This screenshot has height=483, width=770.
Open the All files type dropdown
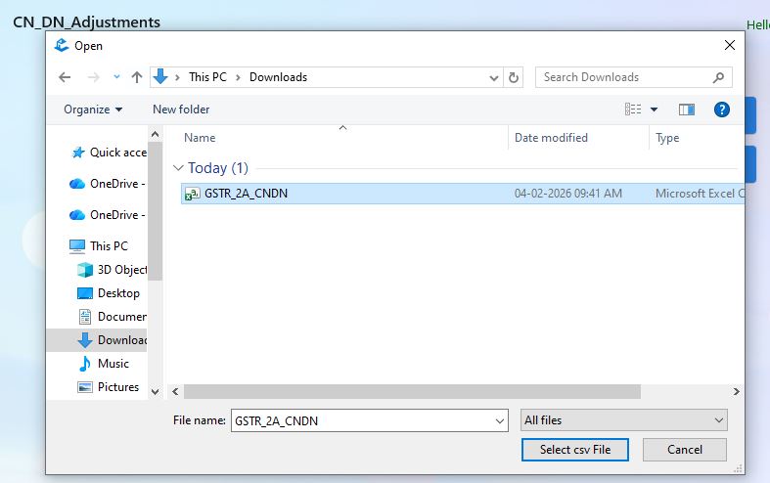pos(624,420)
